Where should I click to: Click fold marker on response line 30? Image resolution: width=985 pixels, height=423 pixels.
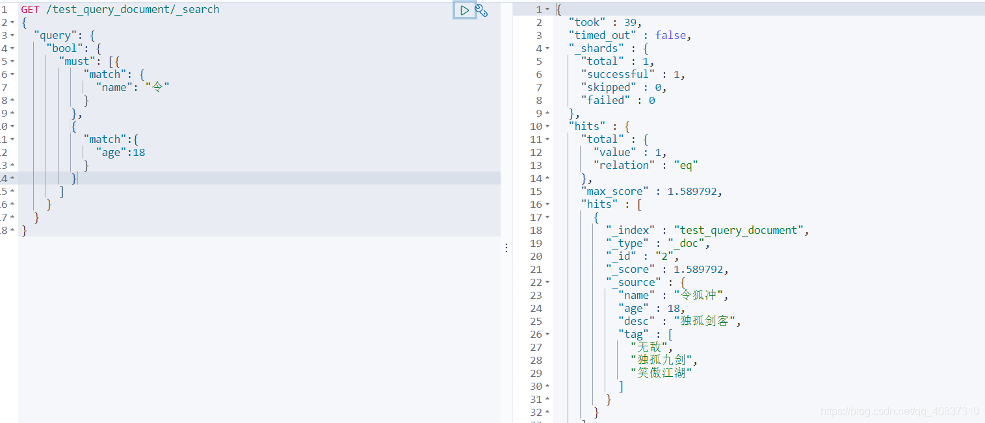coord(547,386)
